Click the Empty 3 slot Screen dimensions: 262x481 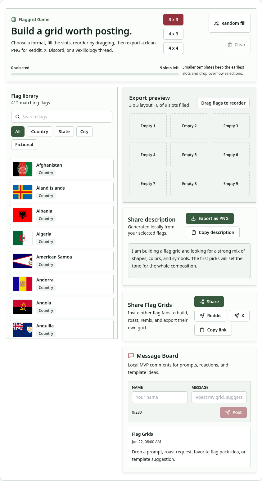(231, 126)
